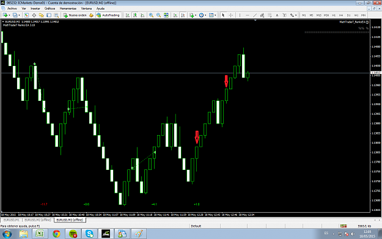Click the Nueva orden button

[x=75, y=15]
